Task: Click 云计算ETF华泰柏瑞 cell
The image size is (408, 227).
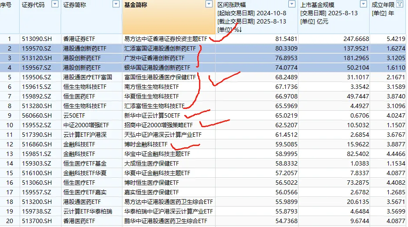Action: [x=88, y=211]
